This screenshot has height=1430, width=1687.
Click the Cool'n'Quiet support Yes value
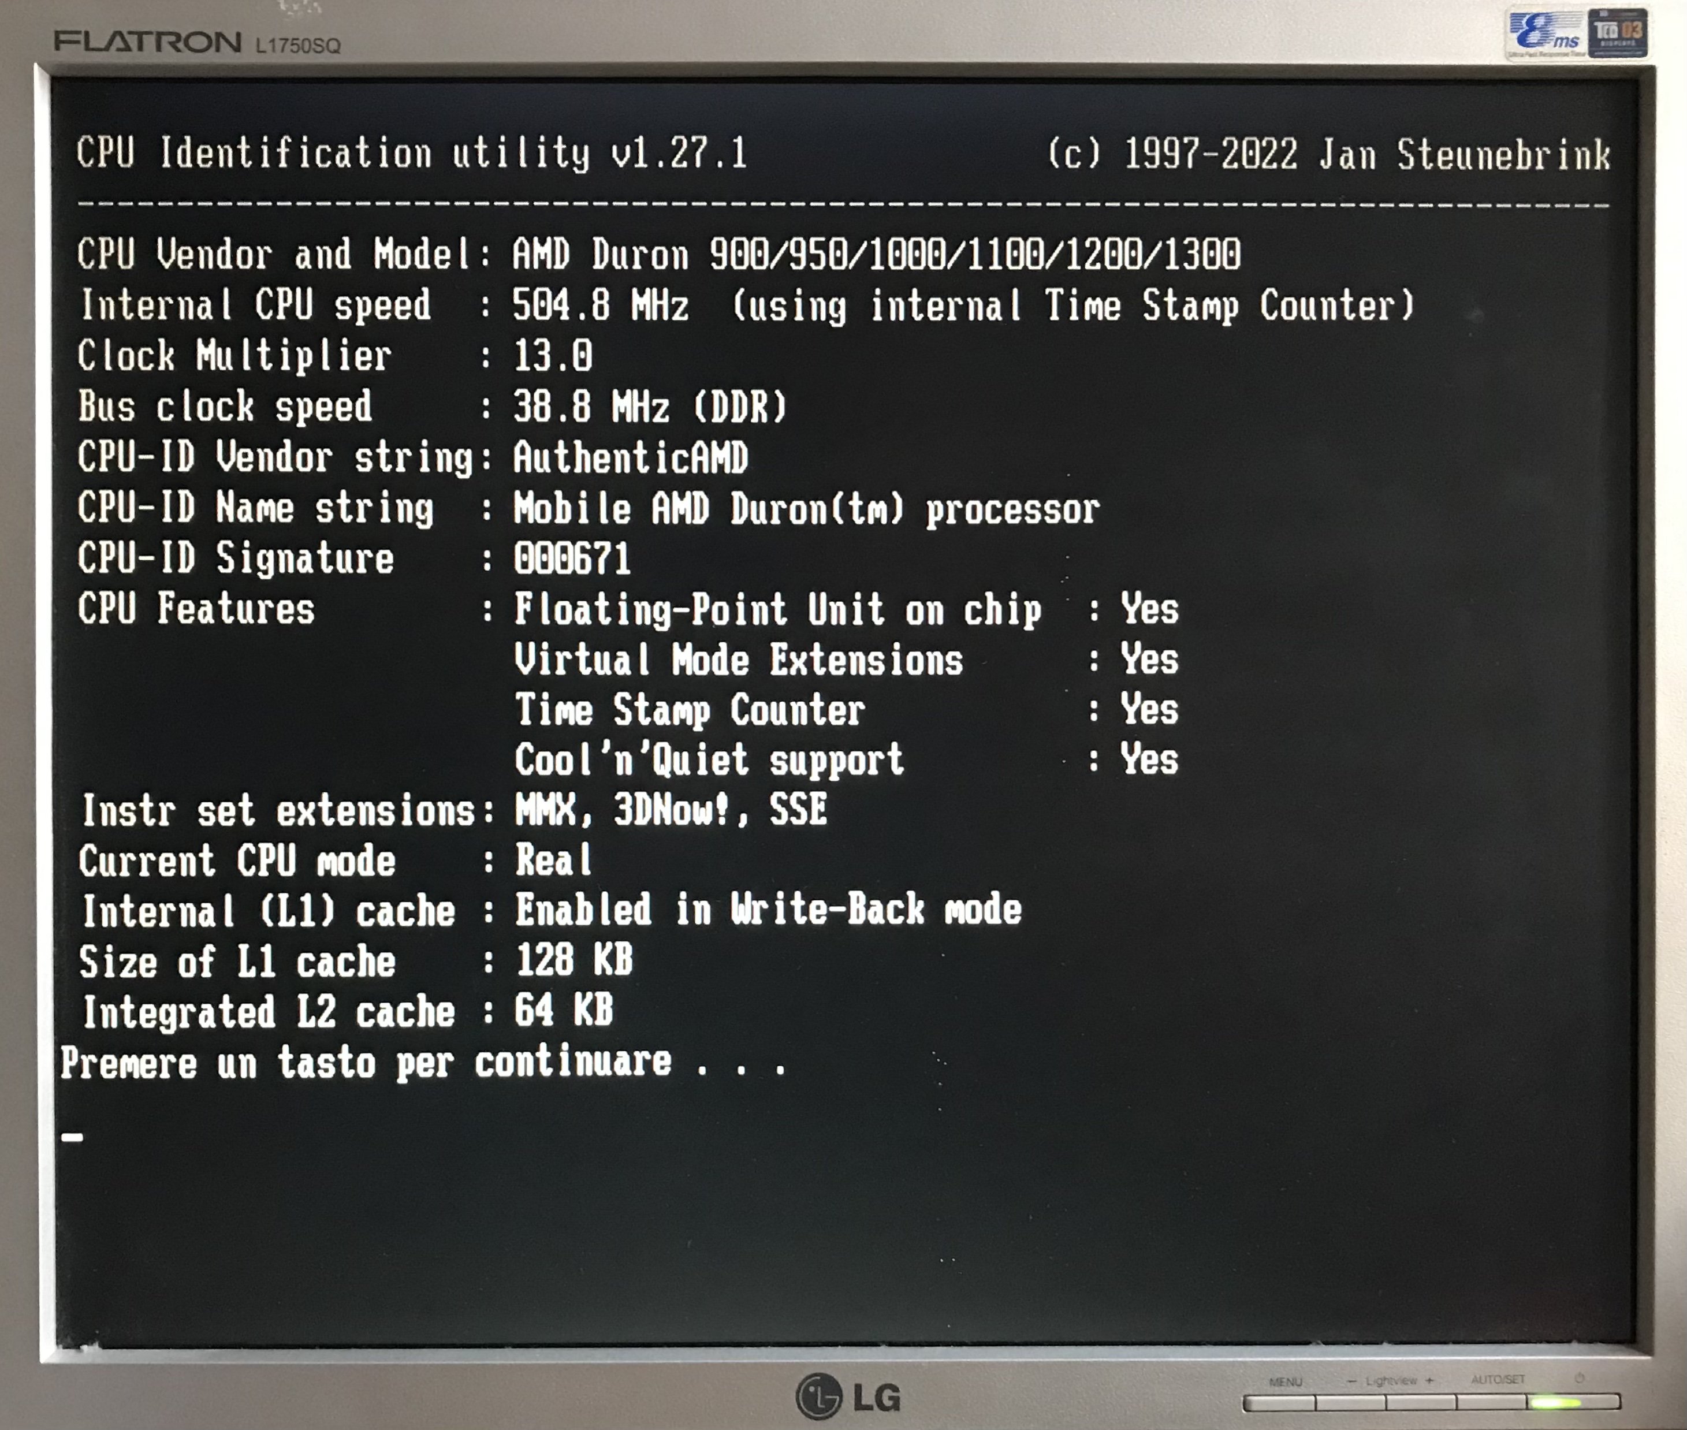coord(1149,759)
